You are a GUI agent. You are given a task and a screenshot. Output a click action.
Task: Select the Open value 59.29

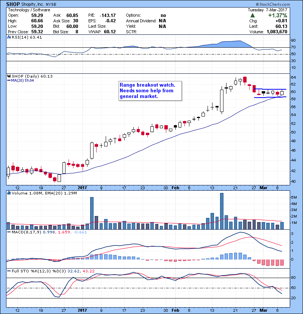[x=37, y=16]
